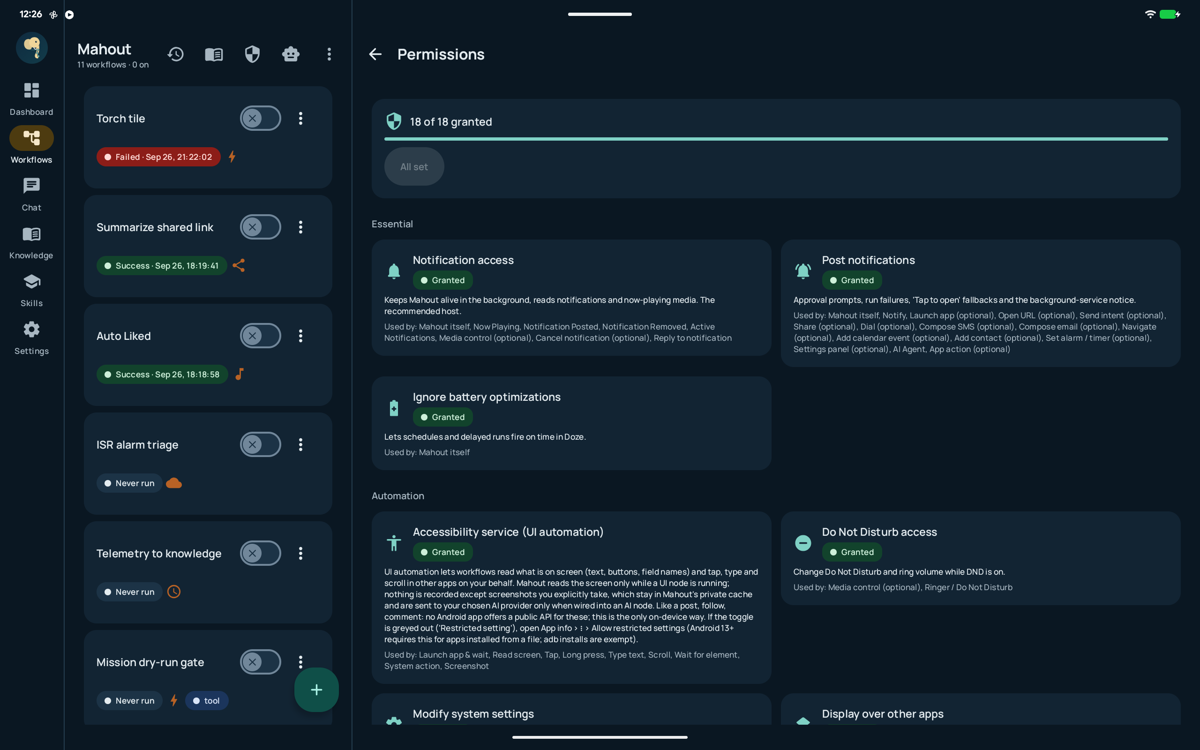Open the AI agent robot icon in header
The height and width of the screenshot is (750, 1200).
click(291, 54)
